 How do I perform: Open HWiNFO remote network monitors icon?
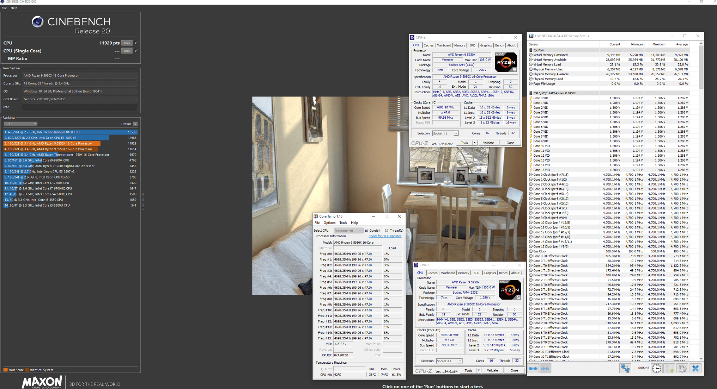coord(625,368)
